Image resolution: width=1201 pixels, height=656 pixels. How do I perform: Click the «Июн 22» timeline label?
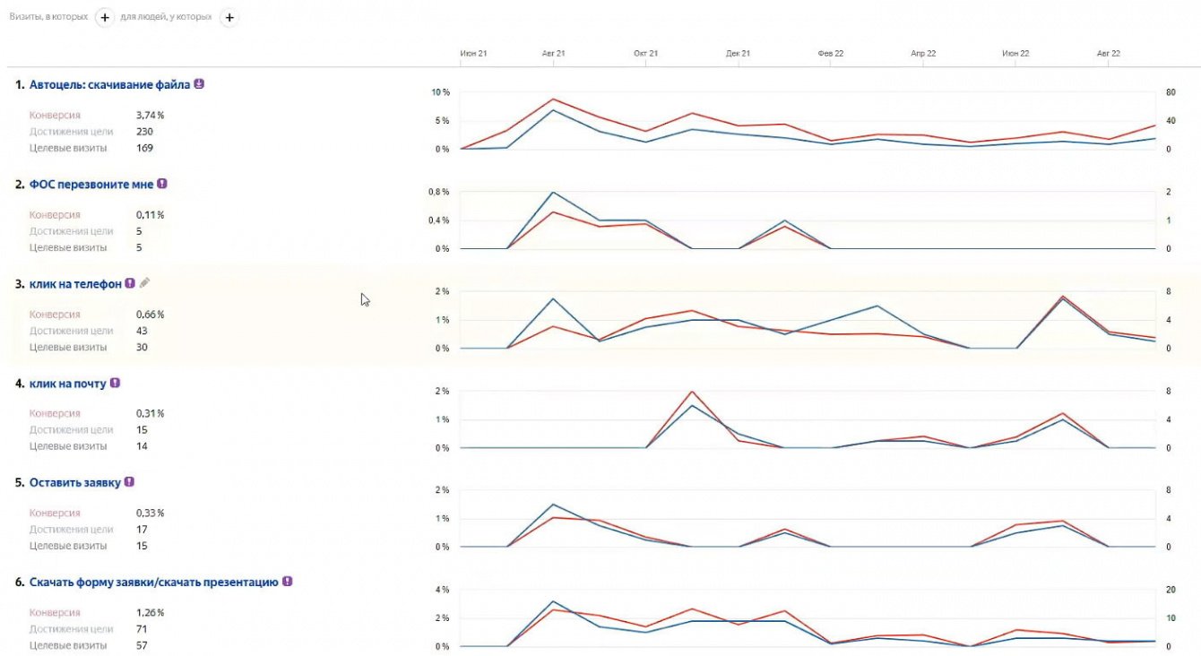coord(1015,54)
